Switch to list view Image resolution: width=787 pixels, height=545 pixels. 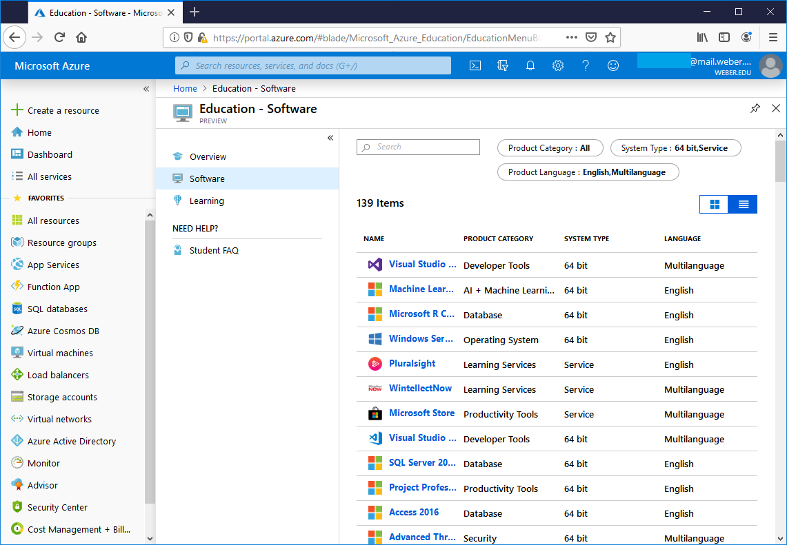pyautogui.click(x=744, y=204)
